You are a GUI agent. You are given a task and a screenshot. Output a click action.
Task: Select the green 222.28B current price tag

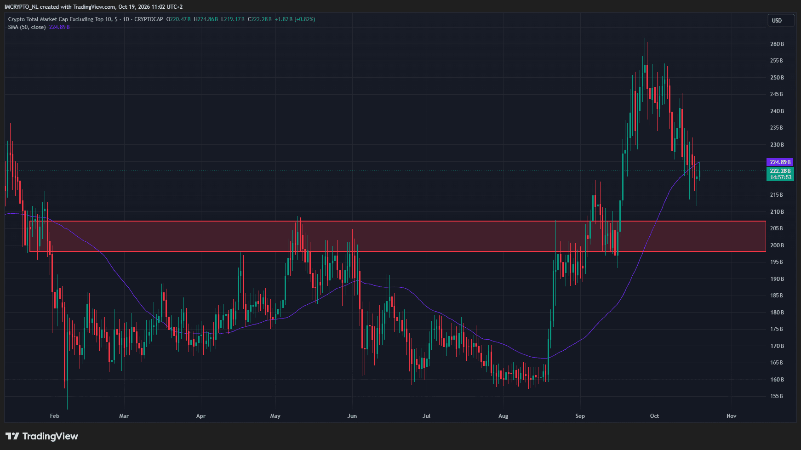click(780, 171)
